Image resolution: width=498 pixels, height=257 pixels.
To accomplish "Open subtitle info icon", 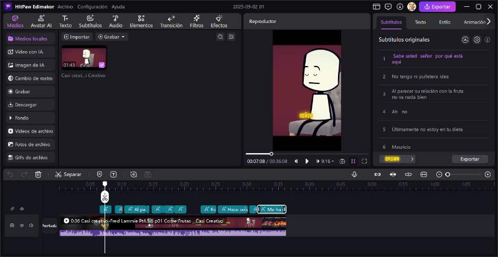I will (487, 40).
